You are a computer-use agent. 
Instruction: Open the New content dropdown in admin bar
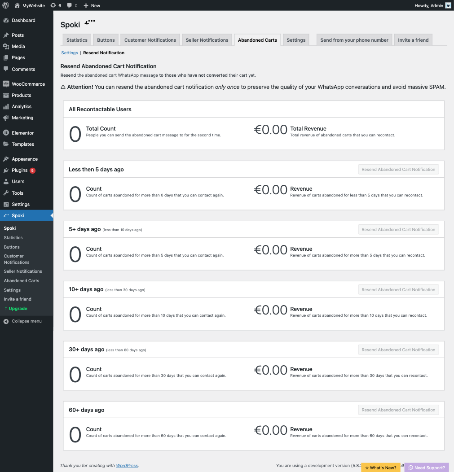tap(92, 5)
